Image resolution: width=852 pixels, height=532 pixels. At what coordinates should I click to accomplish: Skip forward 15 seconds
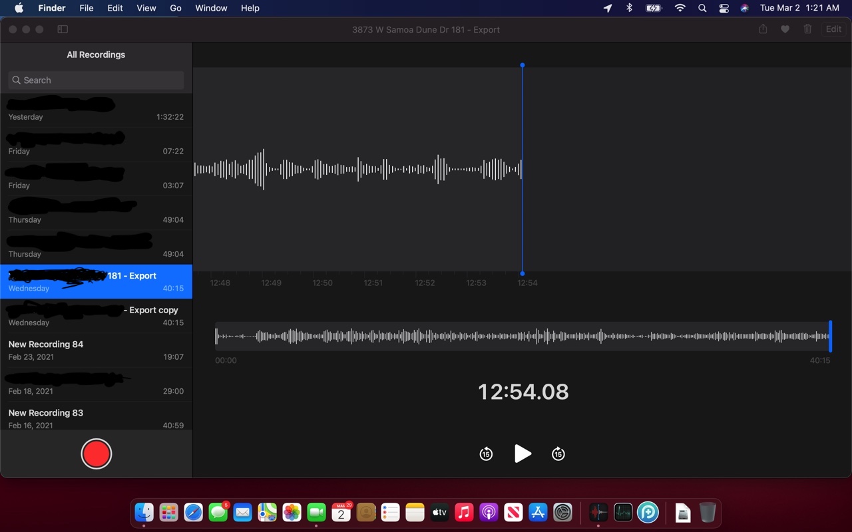click(558, 454)
